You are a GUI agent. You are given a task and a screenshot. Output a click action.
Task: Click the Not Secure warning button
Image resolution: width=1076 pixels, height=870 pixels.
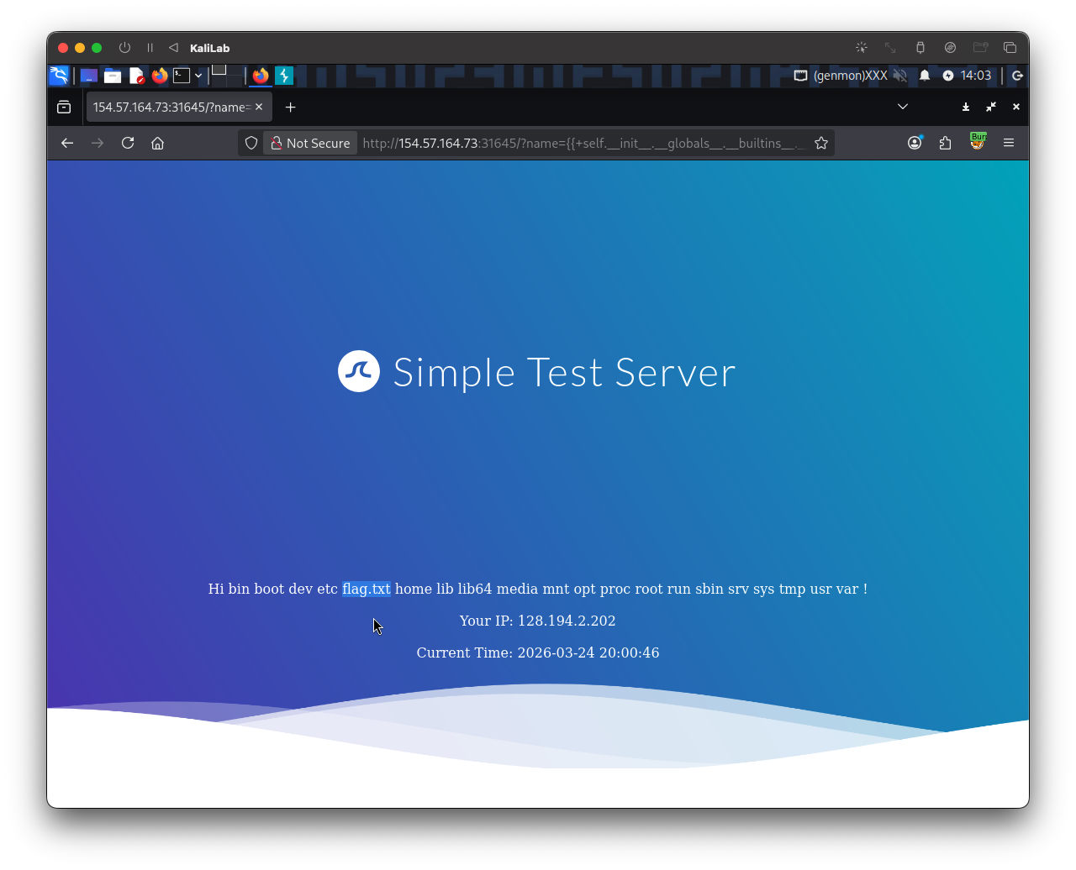pos(309,143)
